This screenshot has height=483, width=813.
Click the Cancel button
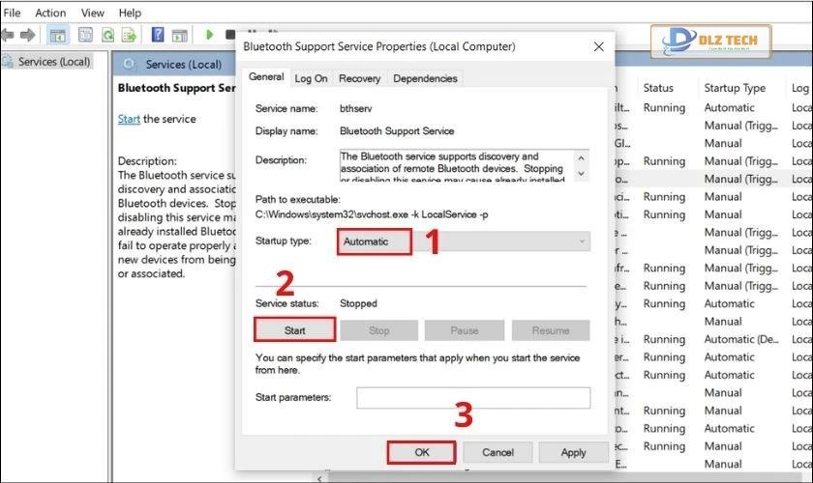[x=497, y=452]
